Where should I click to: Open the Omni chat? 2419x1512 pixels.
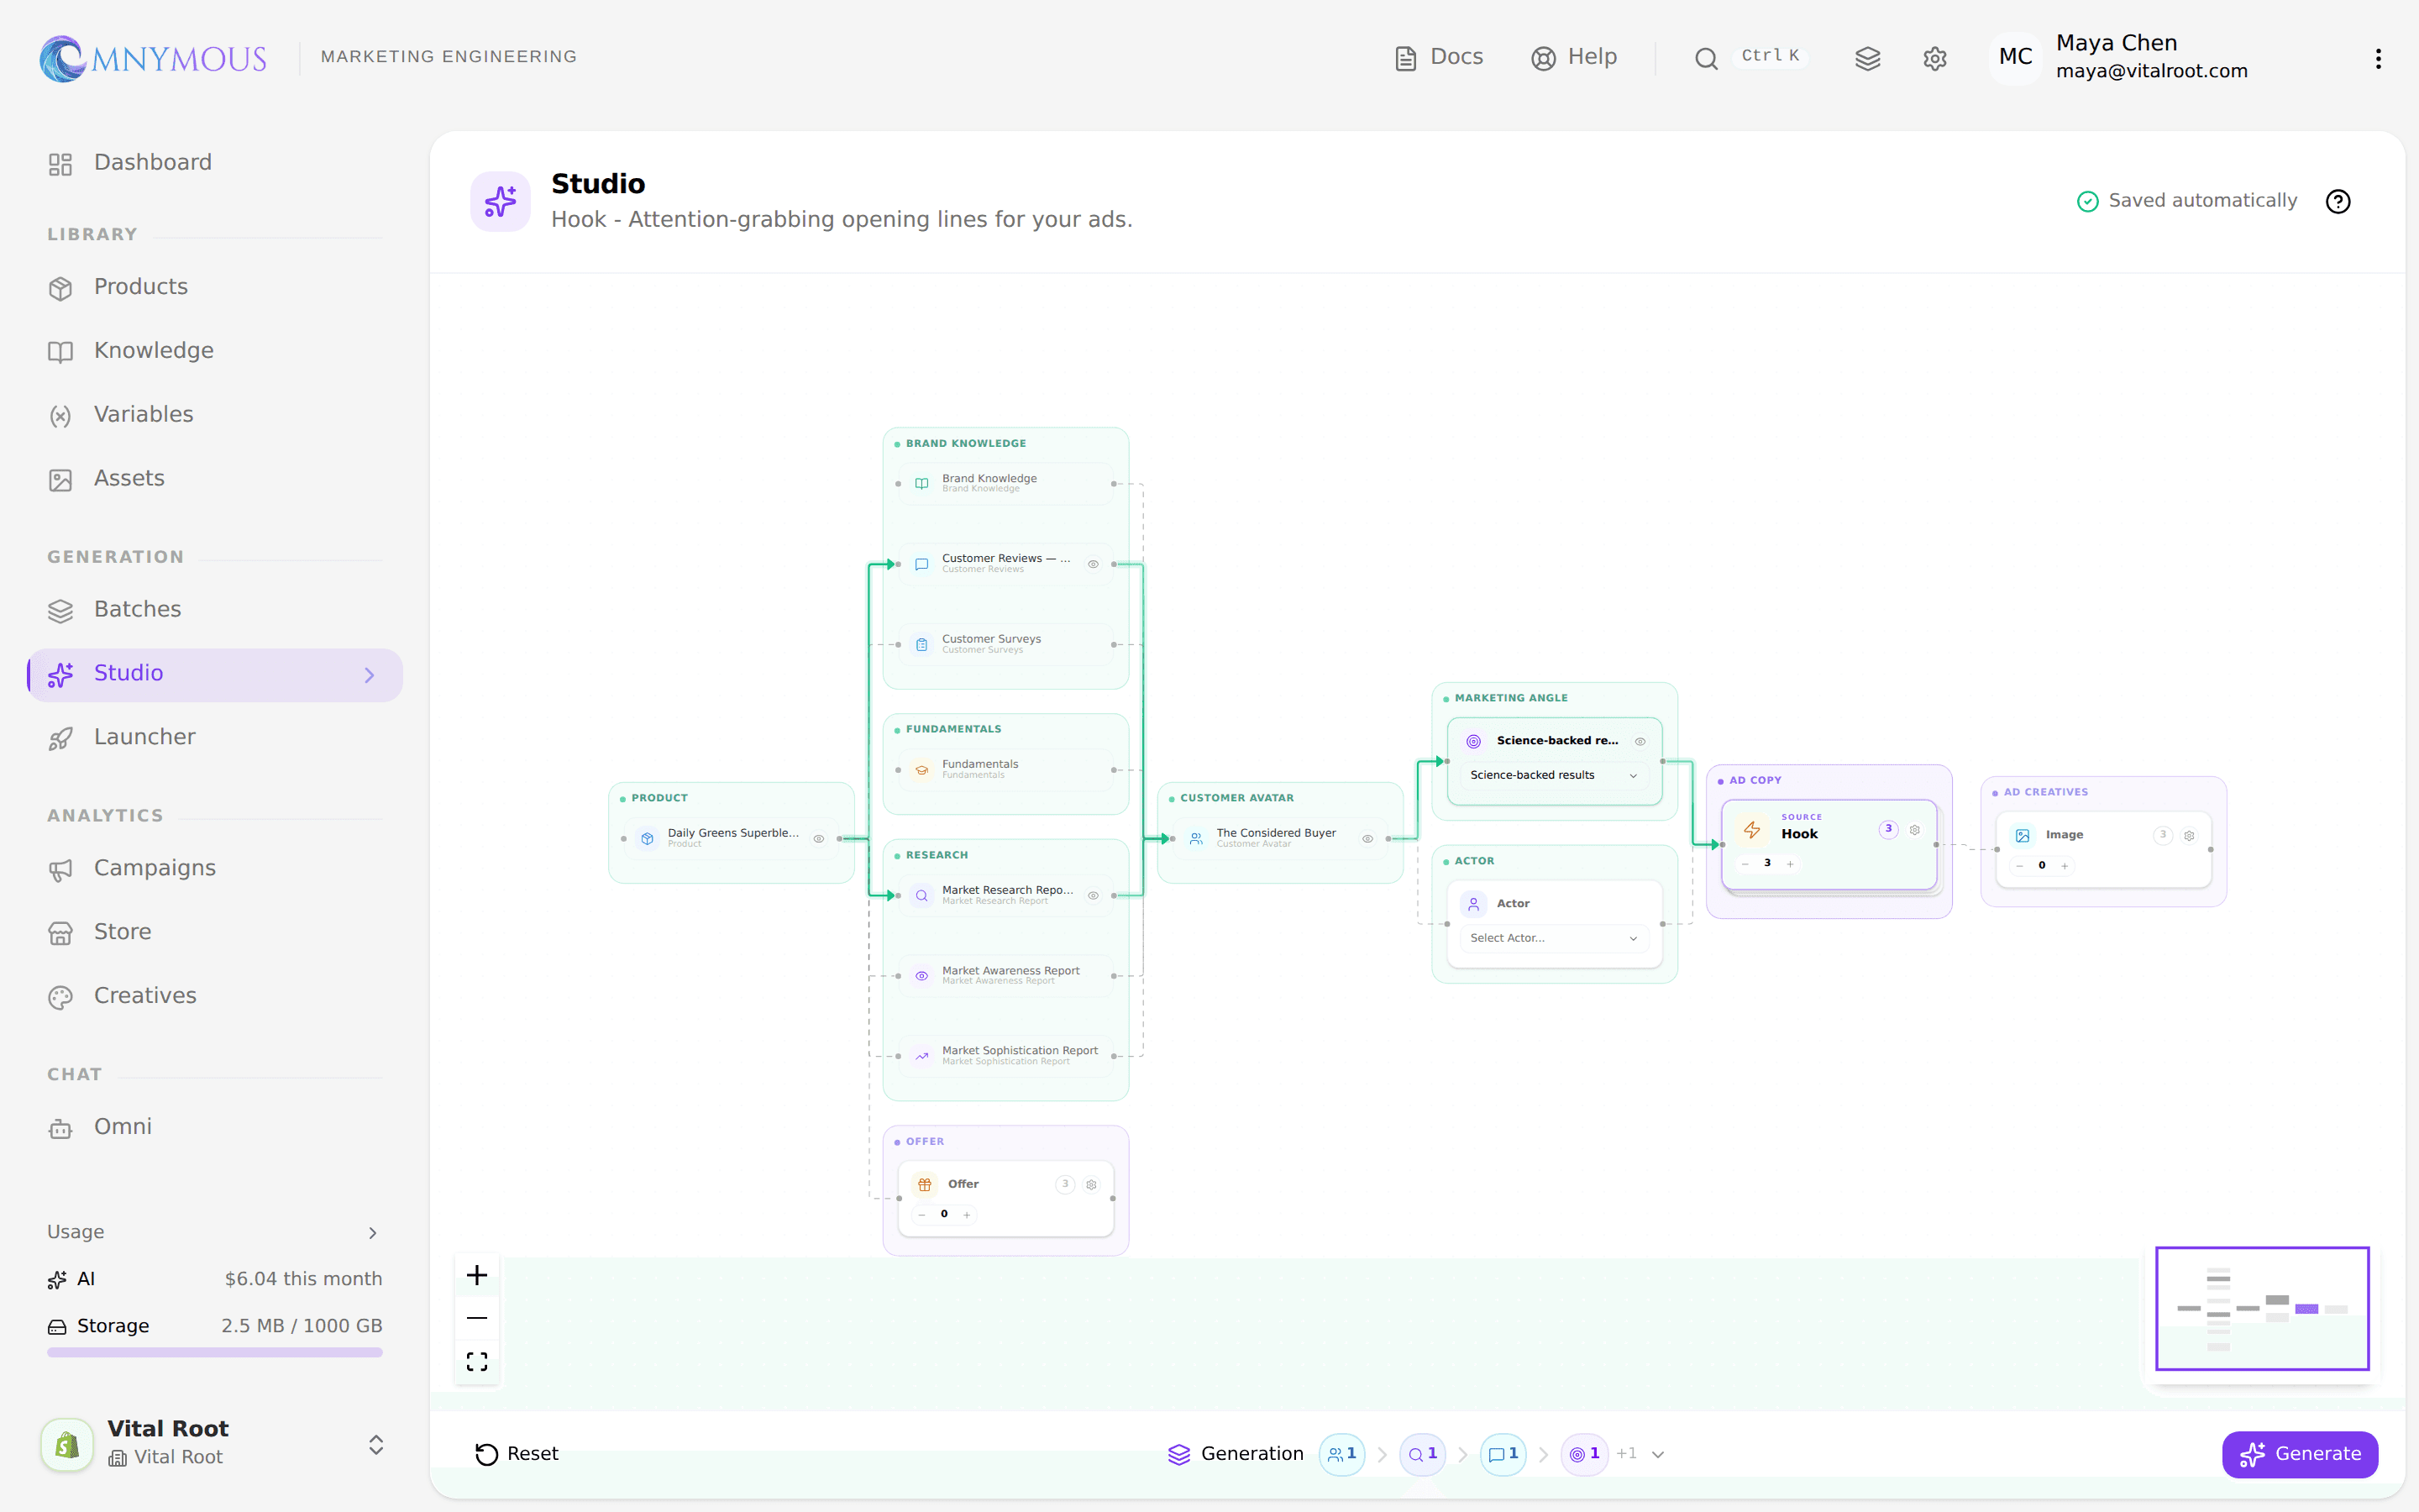(214, 1127)
